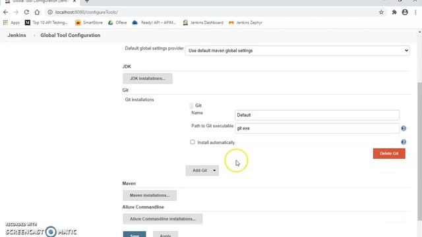Toggle Install automatically checkbox

click(192, 142)
